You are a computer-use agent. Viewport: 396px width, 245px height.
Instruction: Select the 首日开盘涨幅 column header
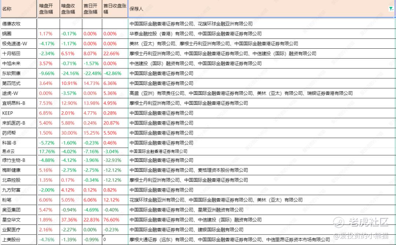pos(92,9)
